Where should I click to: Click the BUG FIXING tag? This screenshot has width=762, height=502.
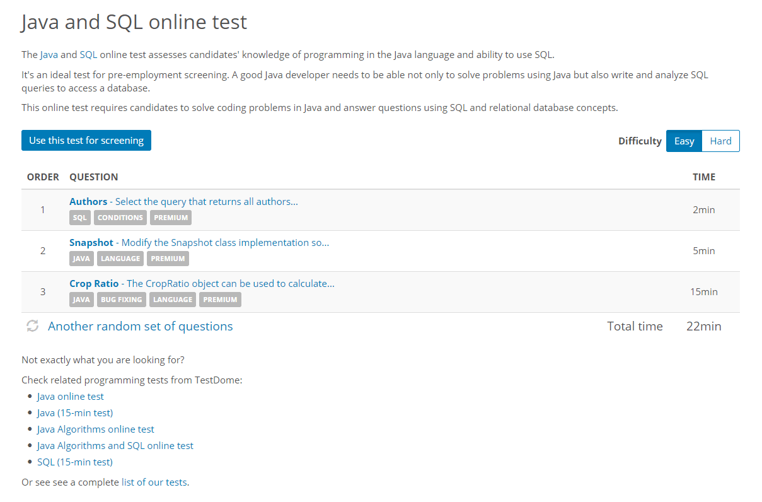[x=121, y=300]
